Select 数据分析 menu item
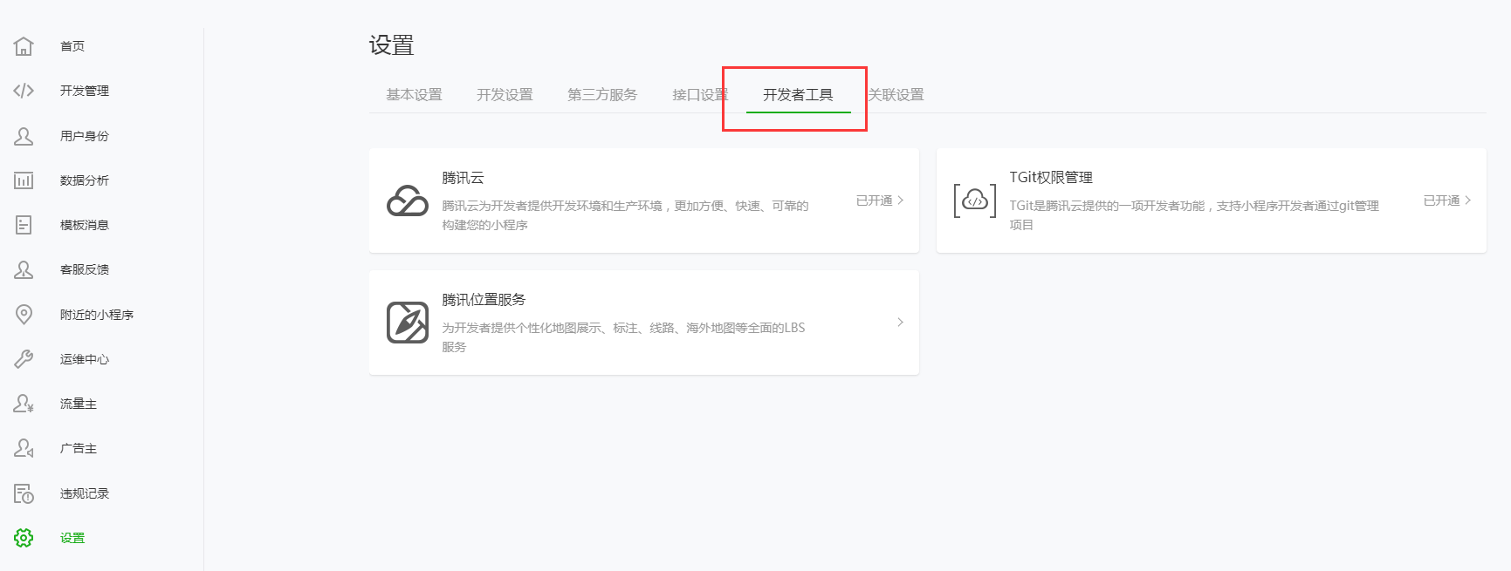This screenshot has width=1511, height=571. [x=85, y=180]
